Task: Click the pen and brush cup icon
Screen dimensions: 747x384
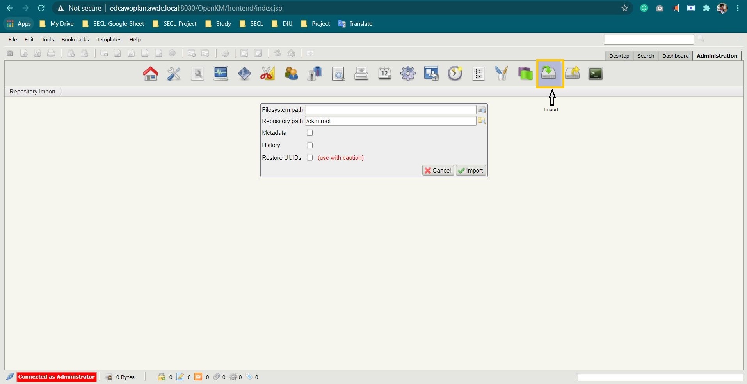Action: [x=502, y=74]
